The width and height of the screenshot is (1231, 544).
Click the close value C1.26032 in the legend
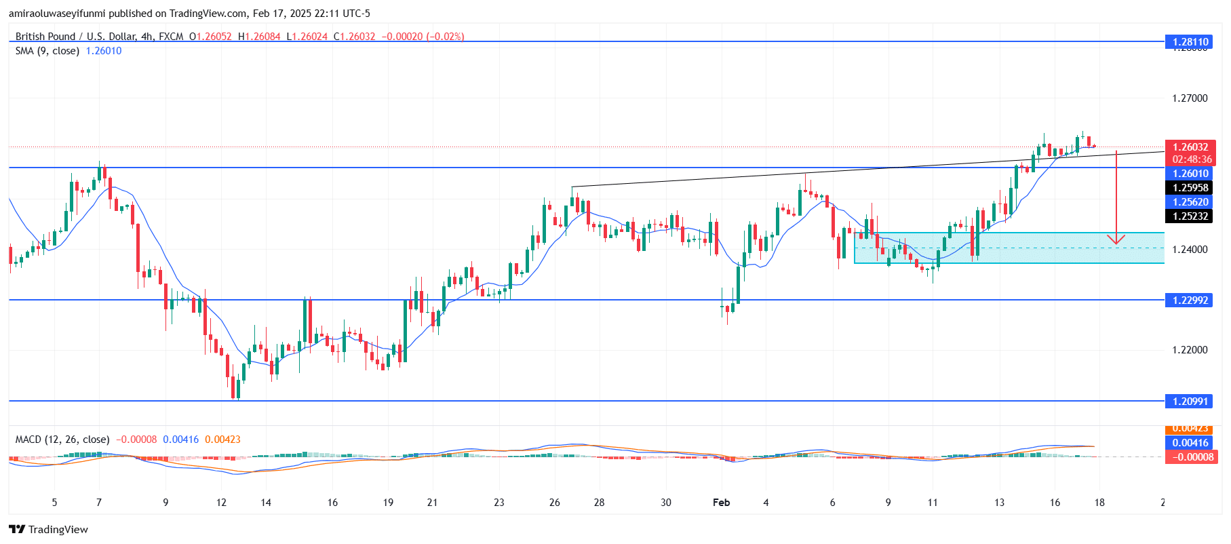(x=354, y=37)
